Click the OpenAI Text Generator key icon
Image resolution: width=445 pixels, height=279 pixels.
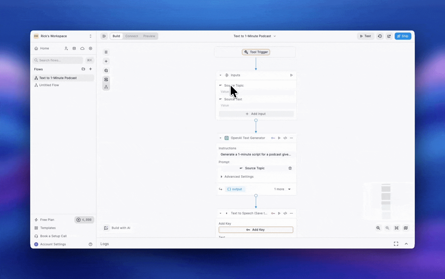click(273, 138)
